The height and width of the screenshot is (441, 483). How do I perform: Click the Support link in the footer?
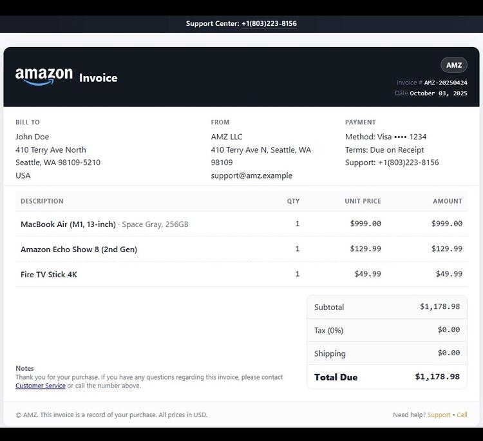coord(439,415)
